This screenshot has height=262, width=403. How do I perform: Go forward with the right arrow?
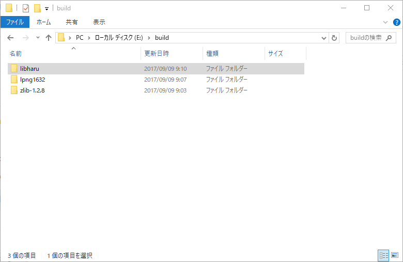(26, 38)
